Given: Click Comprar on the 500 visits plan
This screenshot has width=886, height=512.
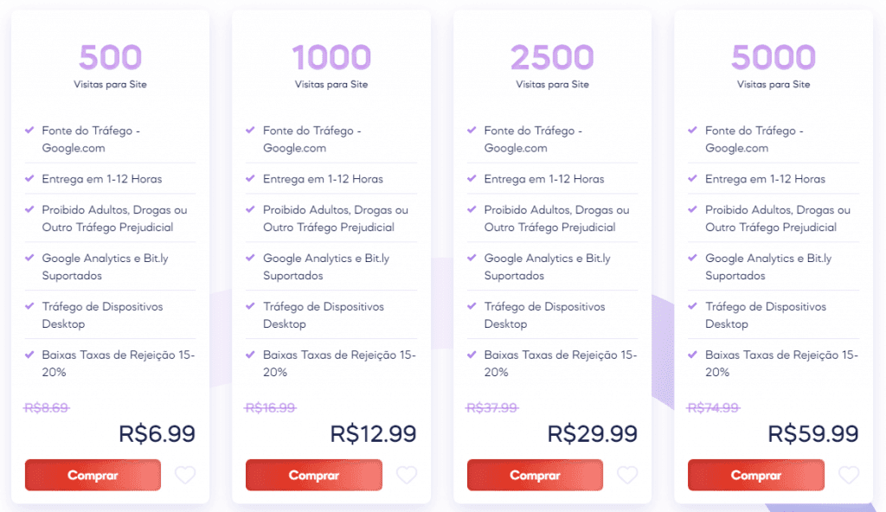Looking at the screenshot, I should pyautogui.click(x=93, y=475).
